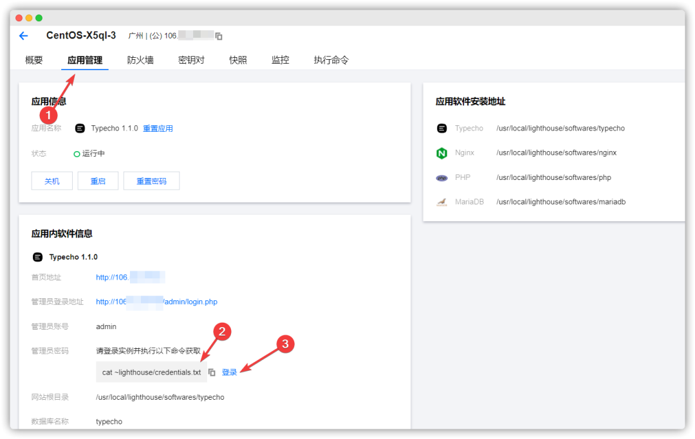Viewport: 695px width, 439px height.
Task: Select the 应用管理 tab
Action: click(x=85, y=60)
